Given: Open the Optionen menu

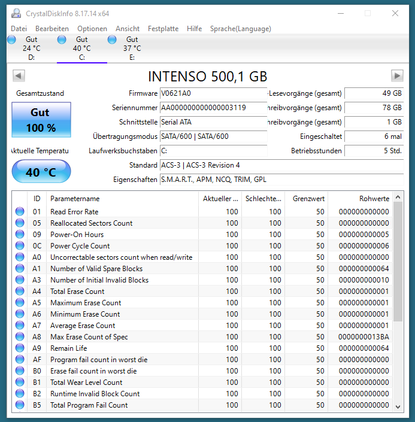Looking at the screenshot, I should [x=92, y=29].
